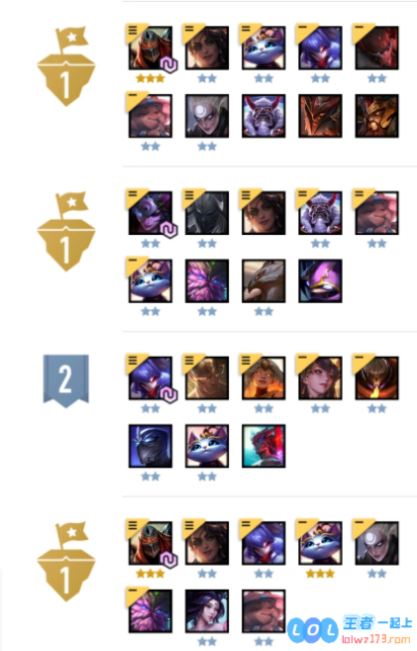The height and width of the screenshot is (651, 417).
Task: Select the red-masked champion on teal background
Action: click(x=263, y=446)
